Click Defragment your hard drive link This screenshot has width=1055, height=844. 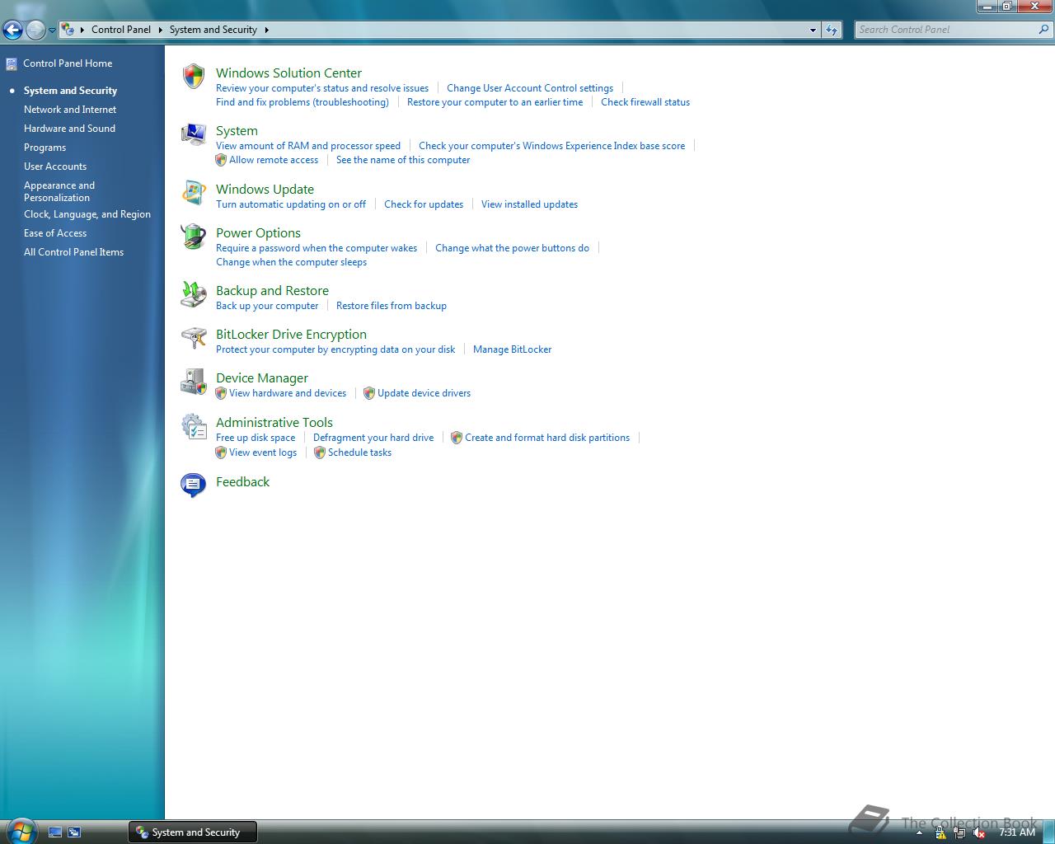pos(373,438)
